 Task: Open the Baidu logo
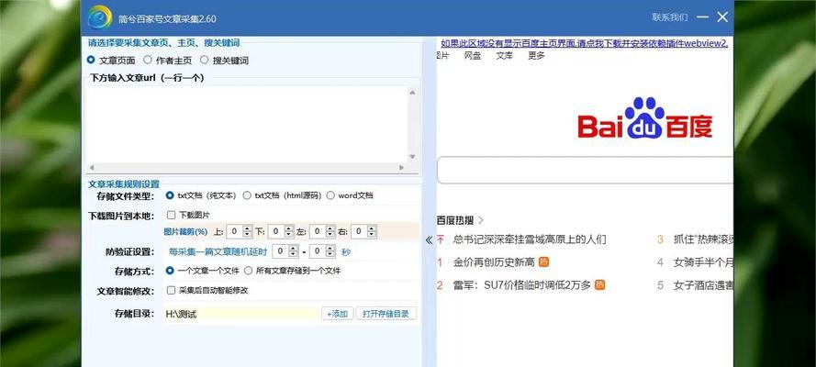click(x=644, y=118)
